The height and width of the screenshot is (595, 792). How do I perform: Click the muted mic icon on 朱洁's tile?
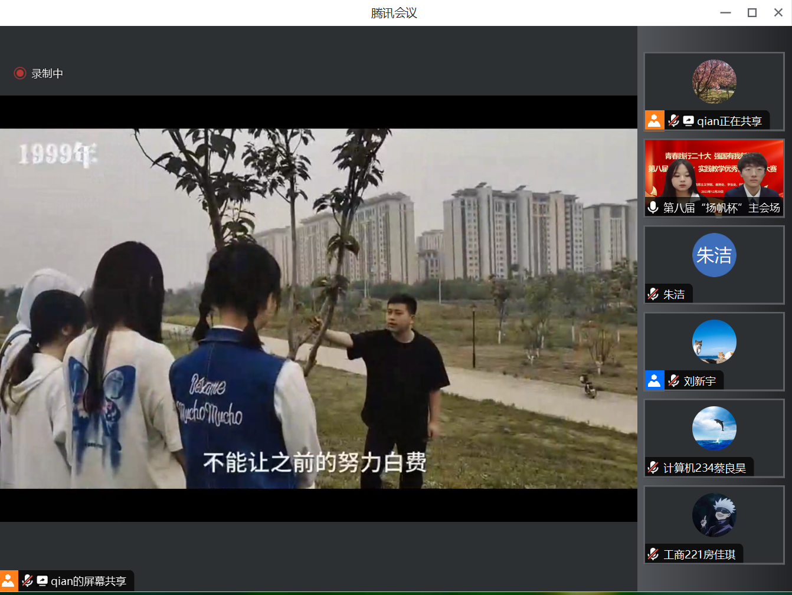tap(653, 293)
